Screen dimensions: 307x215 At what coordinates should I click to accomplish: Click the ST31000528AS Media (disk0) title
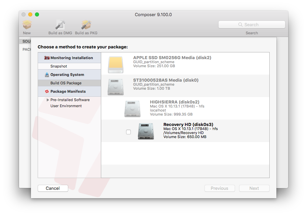click(x=166, y=80)
